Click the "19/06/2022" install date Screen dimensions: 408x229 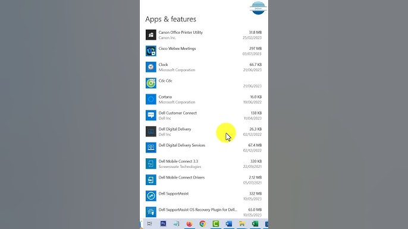pos(252,102)
